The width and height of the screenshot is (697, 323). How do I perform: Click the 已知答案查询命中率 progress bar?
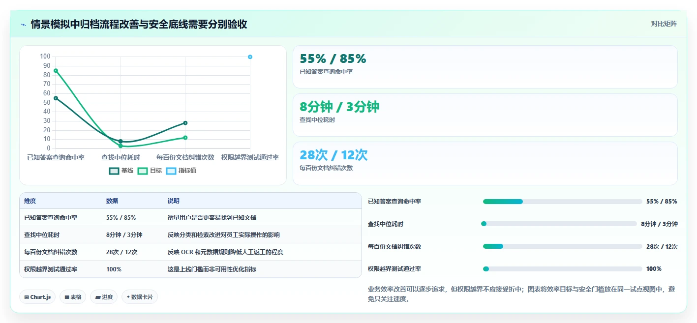(562, 202)
